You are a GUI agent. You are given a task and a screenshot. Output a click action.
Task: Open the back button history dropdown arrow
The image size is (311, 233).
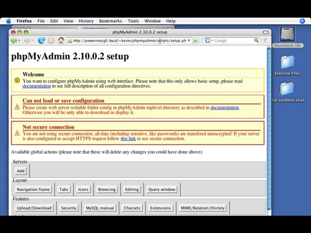19,41
